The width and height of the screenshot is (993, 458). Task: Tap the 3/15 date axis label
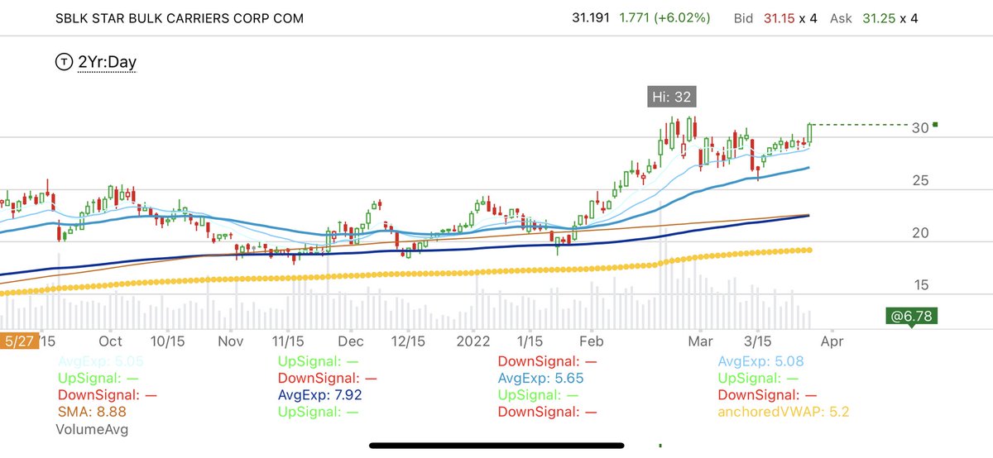pyautogui.click(x=757, y=341)
